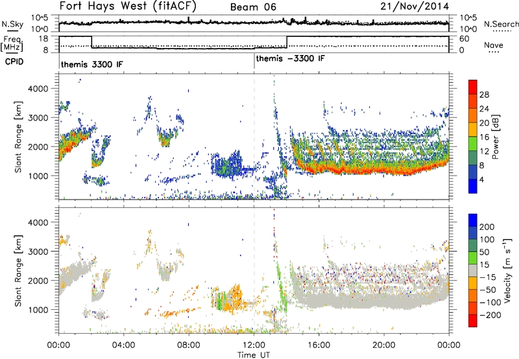Click the '16:00' time tick label

(319, 345)
